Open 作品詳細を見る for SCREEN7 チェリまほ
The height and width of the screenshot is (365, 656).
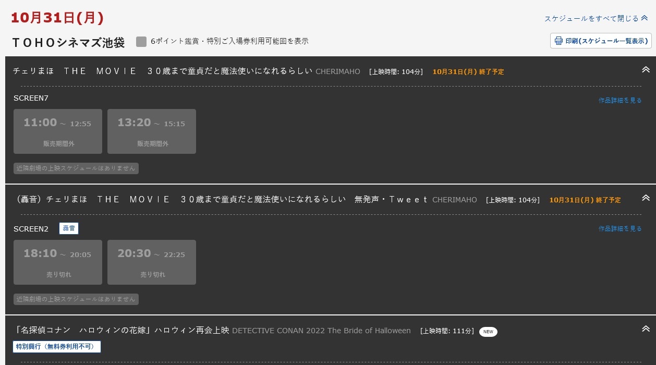click(x=620, y=101)
